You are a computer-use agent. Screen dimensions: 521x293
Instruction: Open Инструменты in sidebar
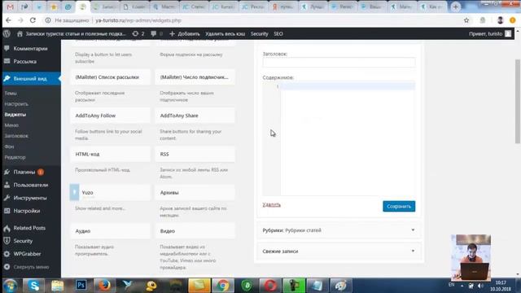pyautogui.click(x=30, y=198)
